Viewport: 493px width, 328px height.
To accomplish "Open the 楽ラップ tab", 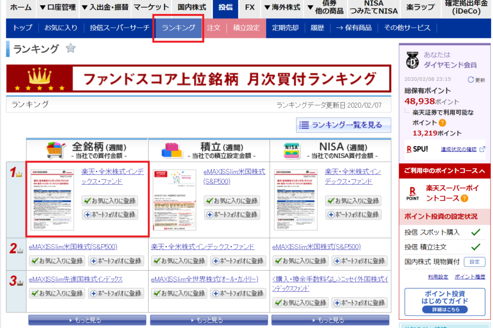I will tap(420, 7).
